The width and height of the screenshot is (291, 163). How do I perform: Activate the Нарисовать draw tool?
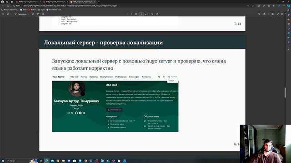click(x=21, y=14)
